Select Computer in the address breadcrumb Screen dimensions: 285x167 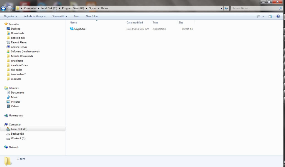pyautogui.click(x=30, y=8)
